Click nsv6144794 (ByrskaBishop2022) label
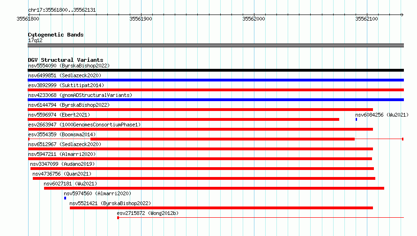This screenshot has height=236, width=417. [x=68, y=105]
